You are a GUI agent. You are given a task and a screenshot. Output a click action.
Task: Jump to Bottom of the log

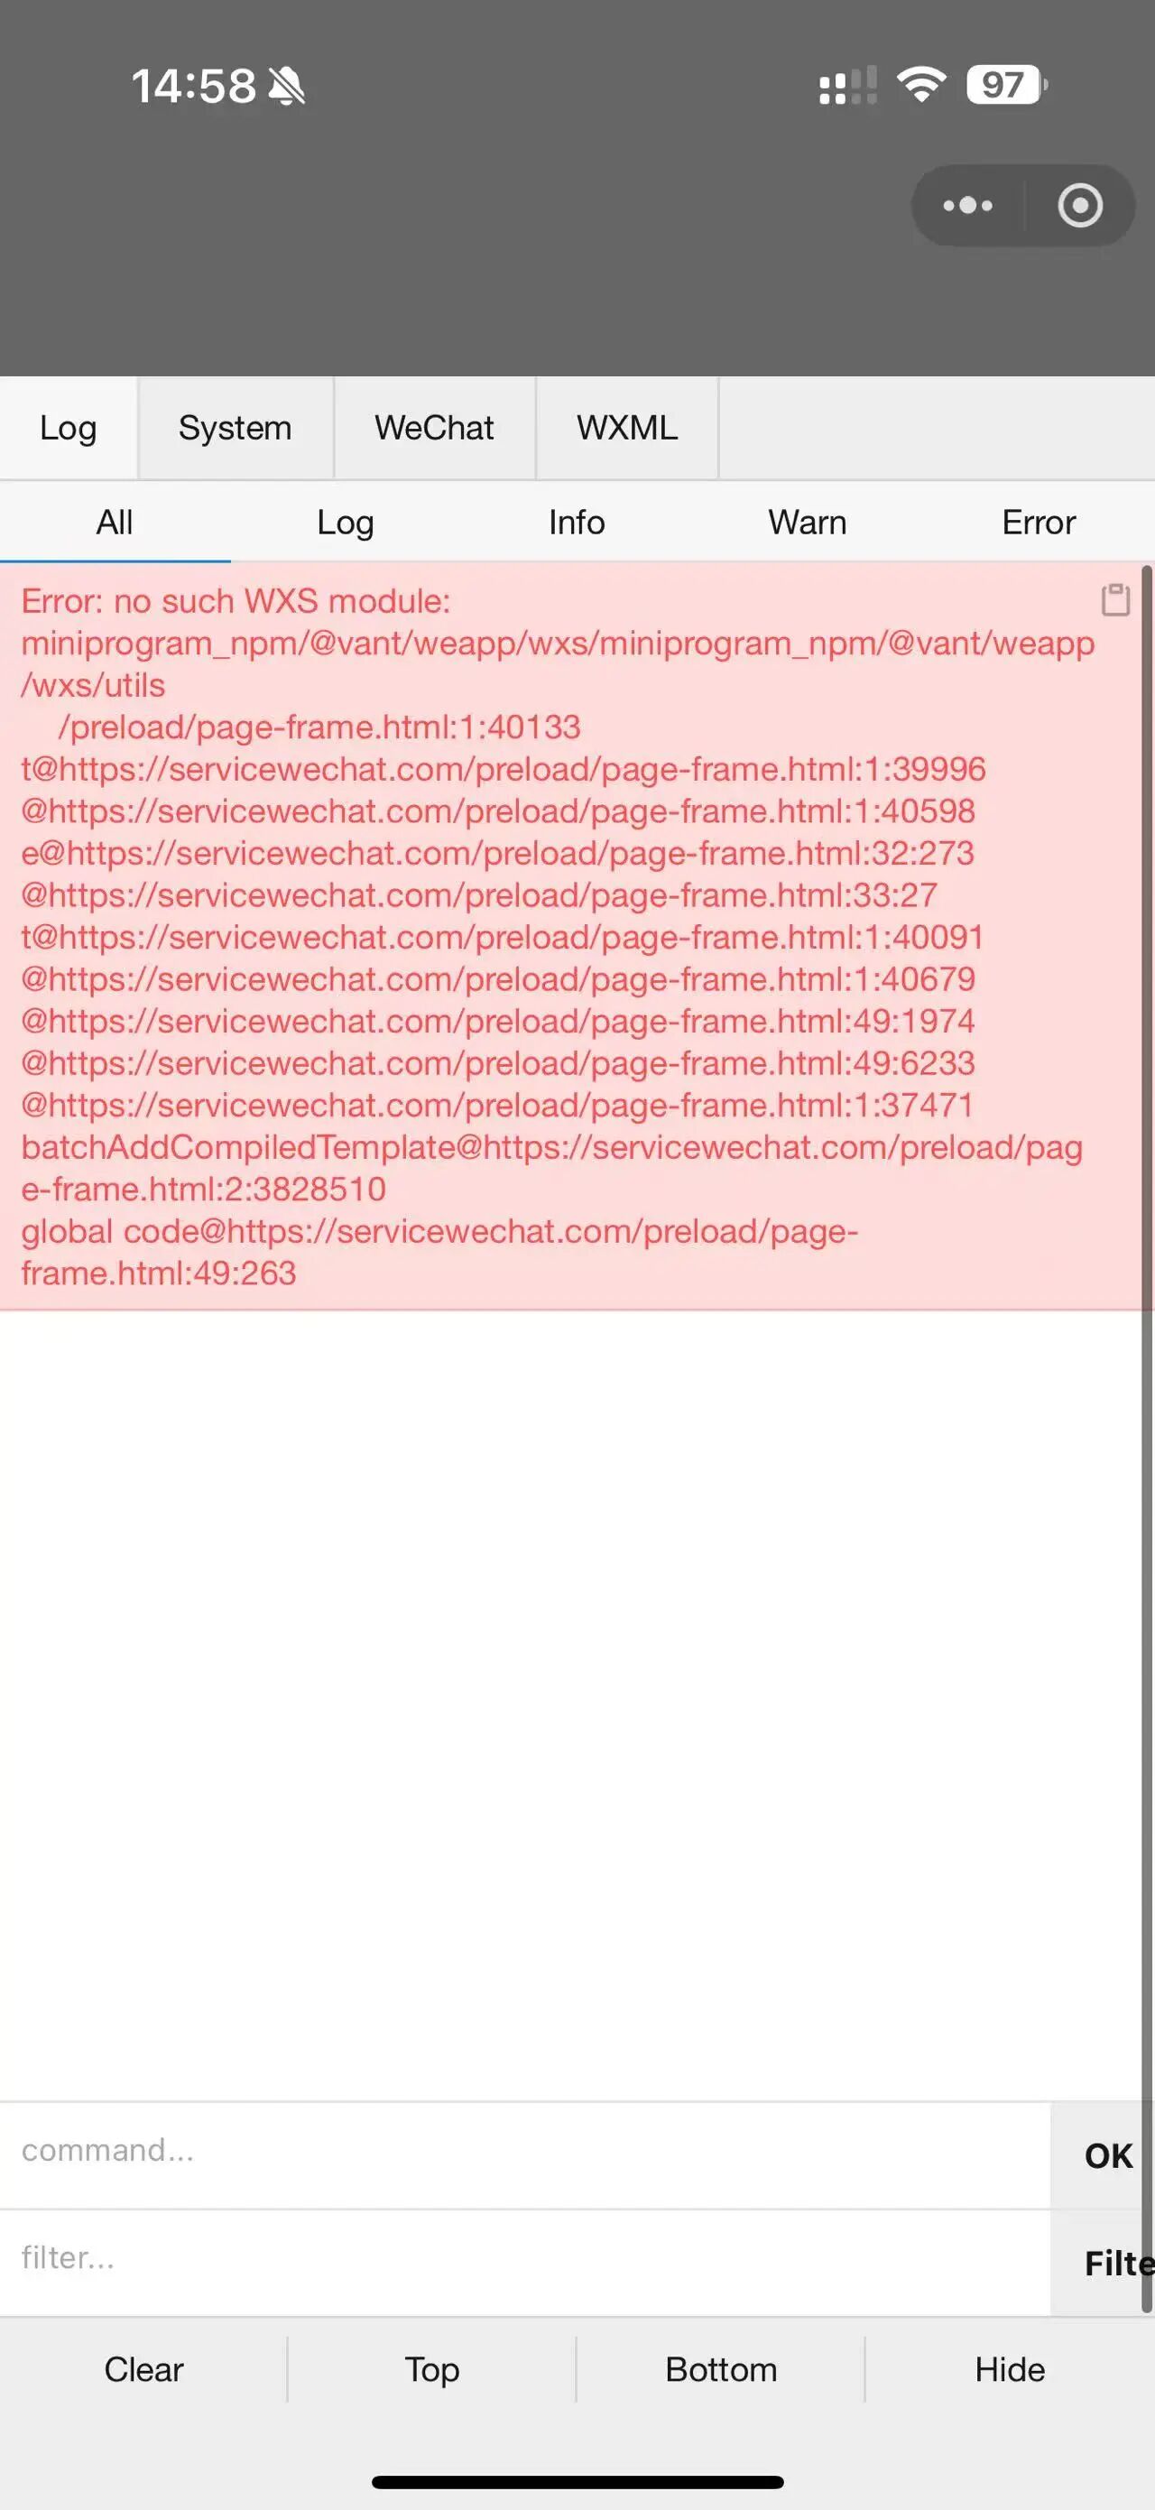click(722, 2370)
